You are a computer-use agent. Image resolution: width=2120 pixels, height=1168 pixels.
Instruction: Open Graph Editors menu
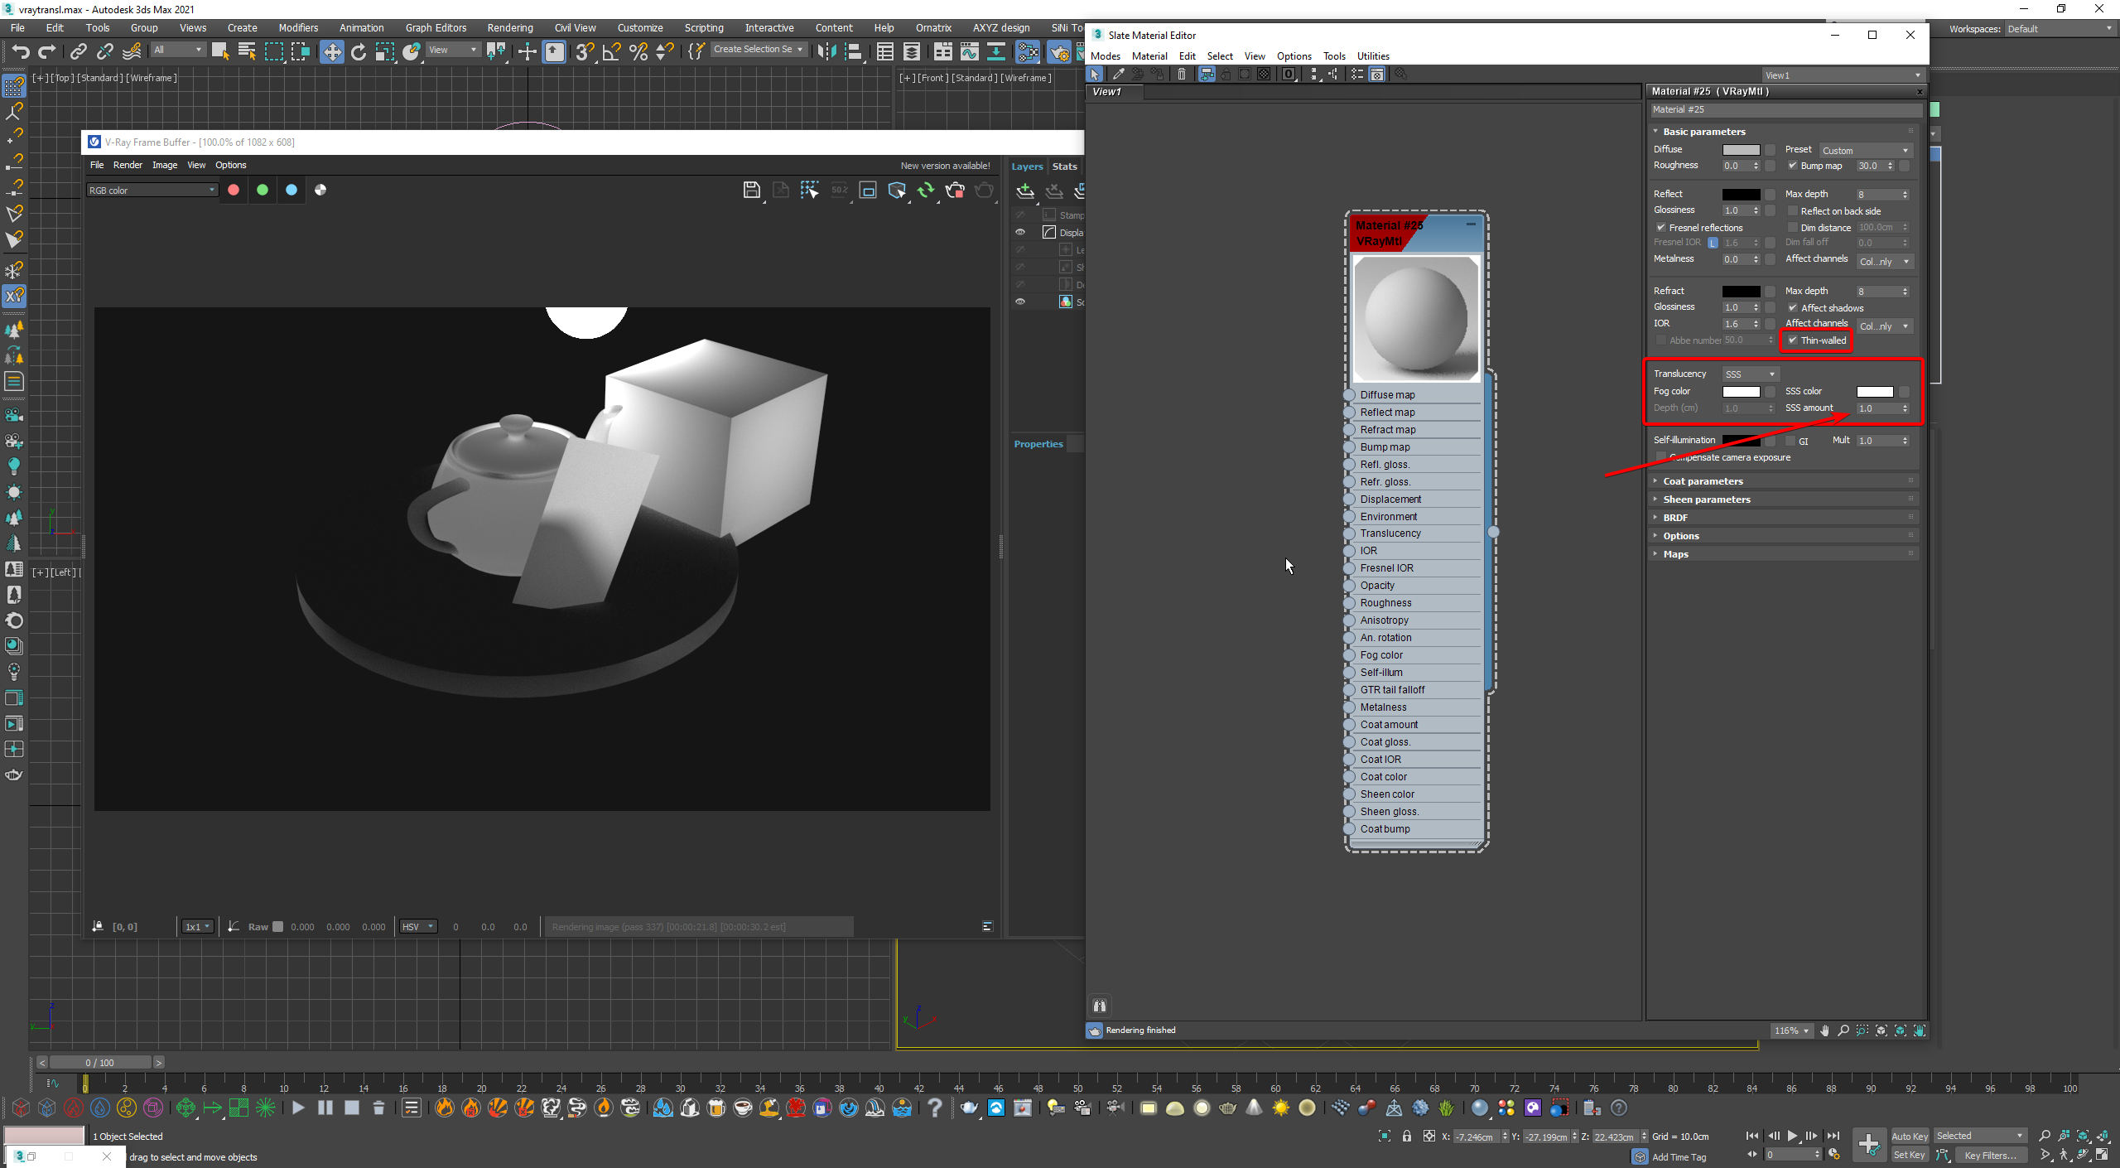tap(436, 28)
